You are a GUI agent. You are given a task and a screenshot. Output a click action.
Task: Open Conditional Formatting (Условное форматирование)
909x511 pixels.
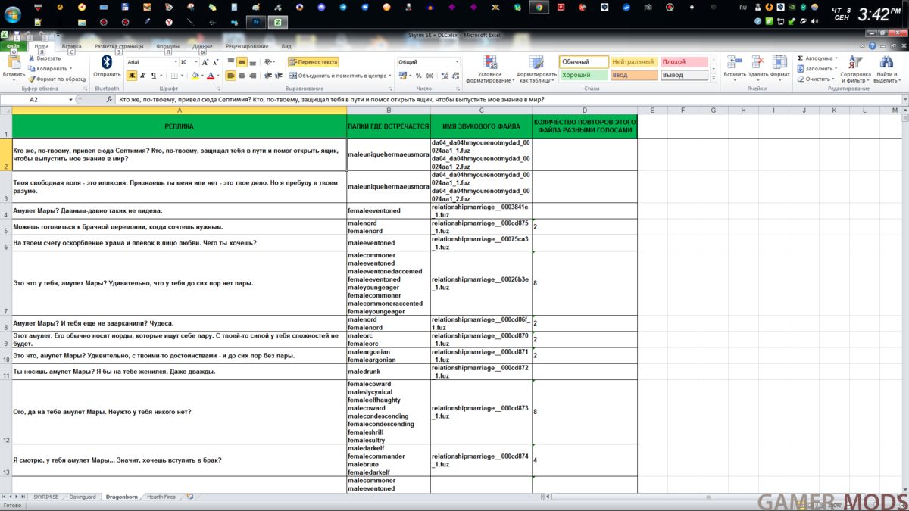(x=489, y=68)
